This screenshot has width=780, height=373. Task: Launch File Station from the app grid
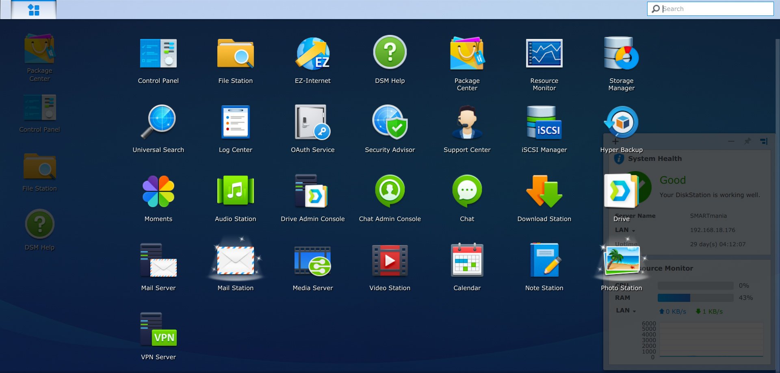pyautogui.click(x=236, y=54)
